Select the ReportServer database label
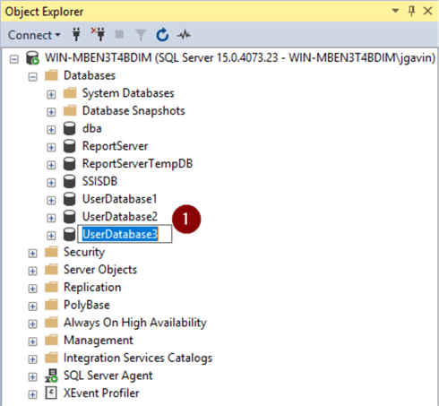The height and width of the screenshot is (406, 439). [115, 146]
